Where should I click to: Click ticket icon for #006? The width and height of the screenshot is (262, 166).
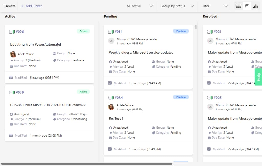pos(12,32)
